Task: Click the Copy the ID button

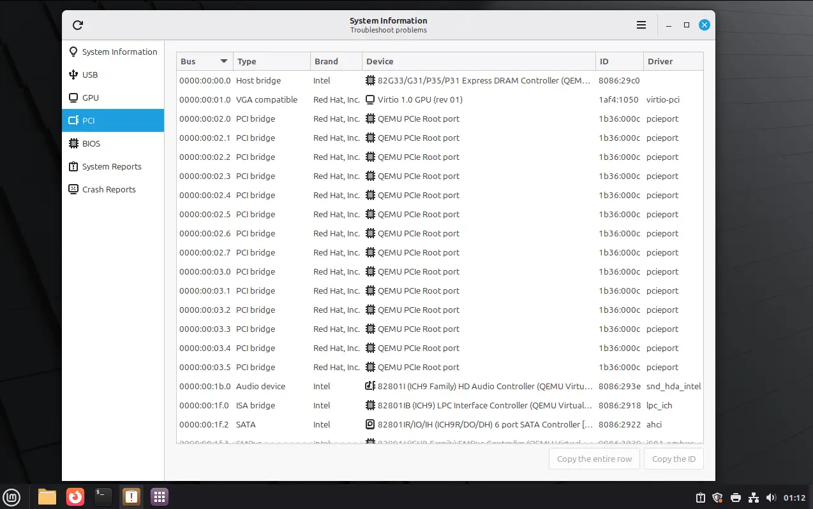Action: tap(673, 459)
